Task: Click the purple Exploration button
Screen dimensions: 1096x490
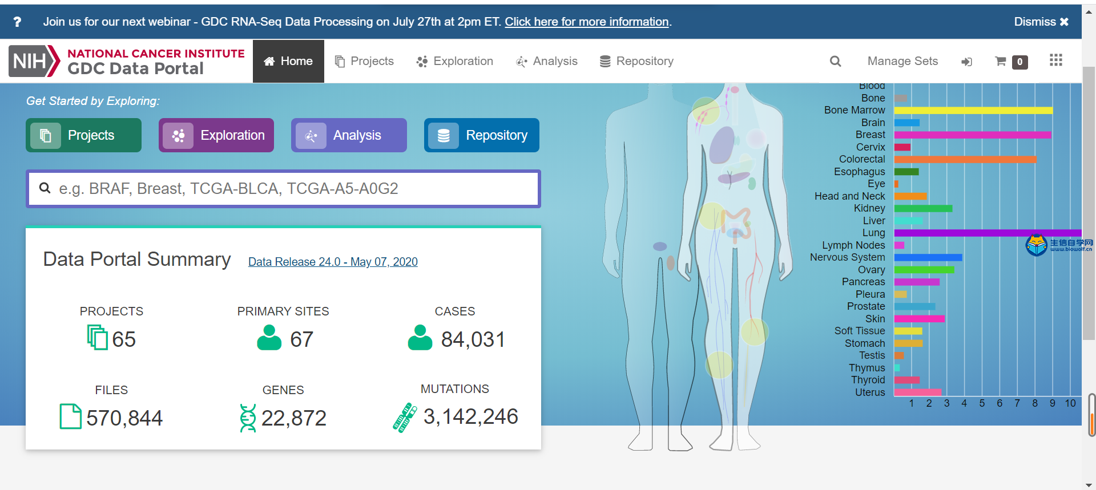Action: pyautogui.click(x=216, y=135)
